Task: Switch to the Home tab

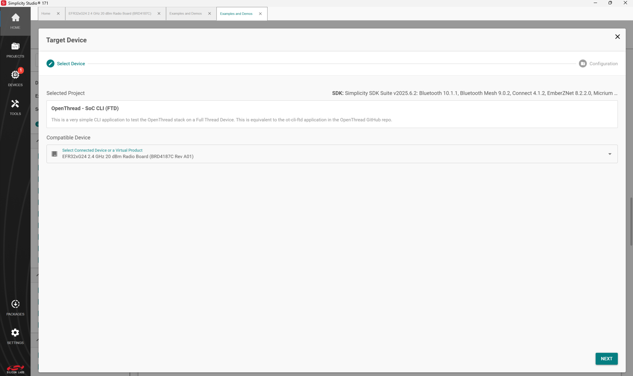Action: click(x=46, y=14)
